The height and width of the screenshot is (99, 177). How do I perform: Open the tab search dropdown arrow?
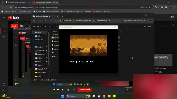[x=2, y=2]
